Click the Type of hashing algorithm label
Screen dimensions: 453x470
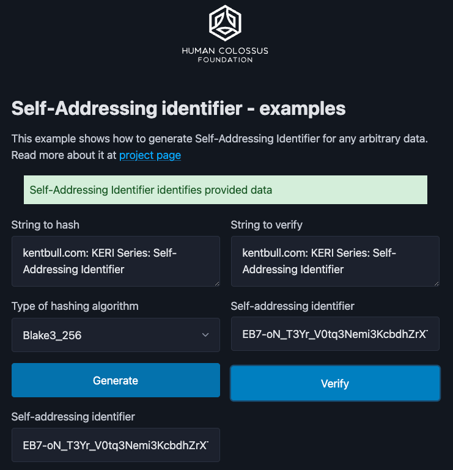75,306
